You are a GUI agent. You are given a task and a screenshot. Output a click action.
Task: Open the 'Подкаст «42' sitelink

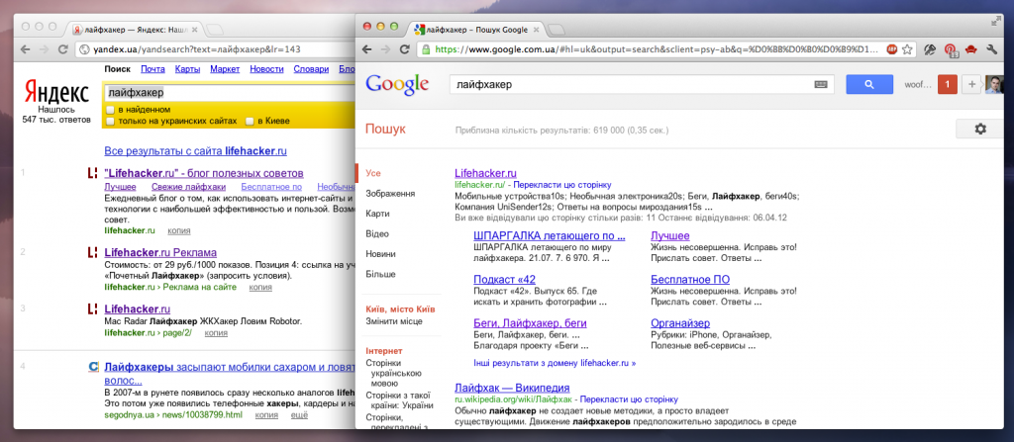(504, 279)
